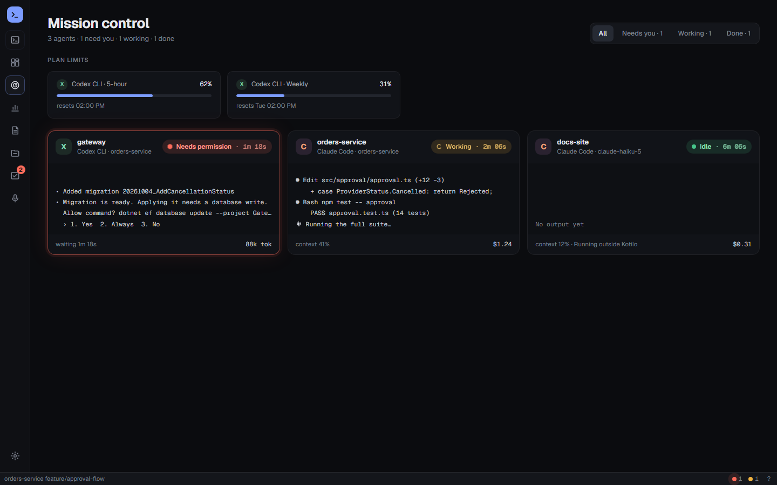Click the Codex CLI 5-hour usage bar
777x485 pixels.
[134, 95]
